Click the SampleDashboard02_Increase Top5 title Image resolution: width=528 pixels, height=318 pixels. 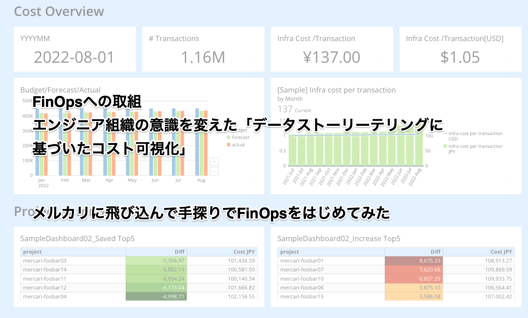[339, 239]
